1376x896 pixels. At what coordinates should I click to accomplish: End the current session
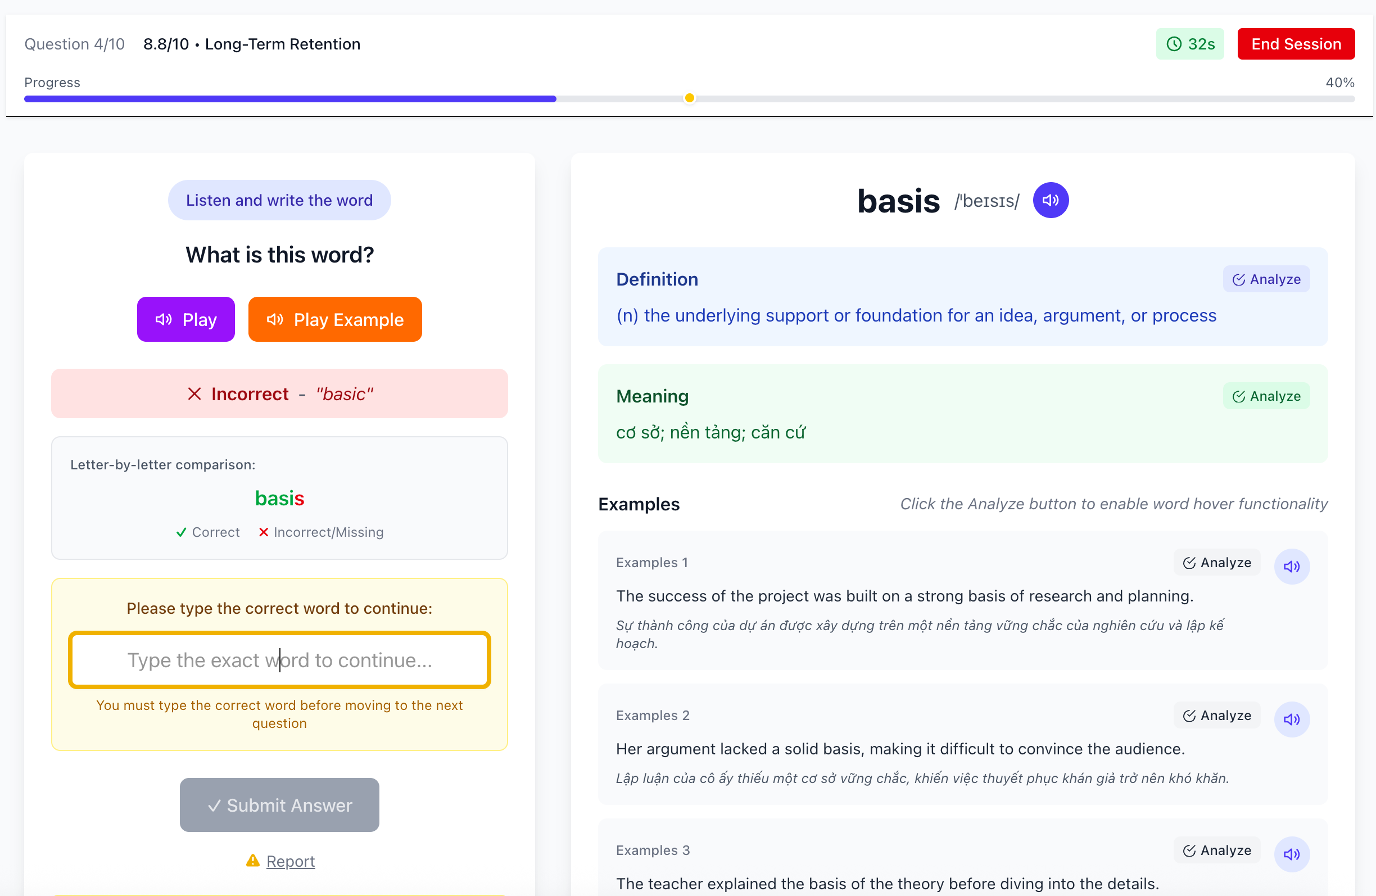point(1295,44)
